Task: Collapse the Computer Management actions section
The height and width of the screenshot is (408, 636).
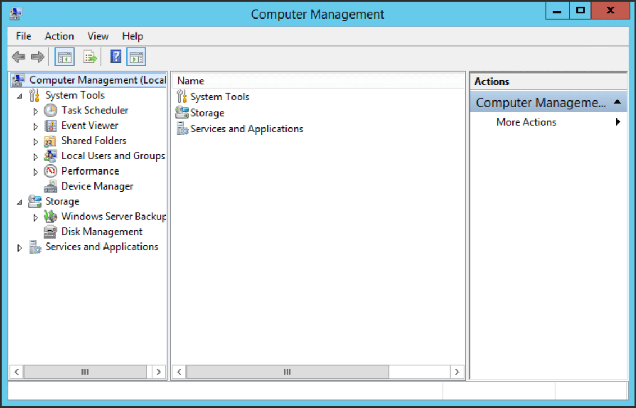Action: click(618, 101)
